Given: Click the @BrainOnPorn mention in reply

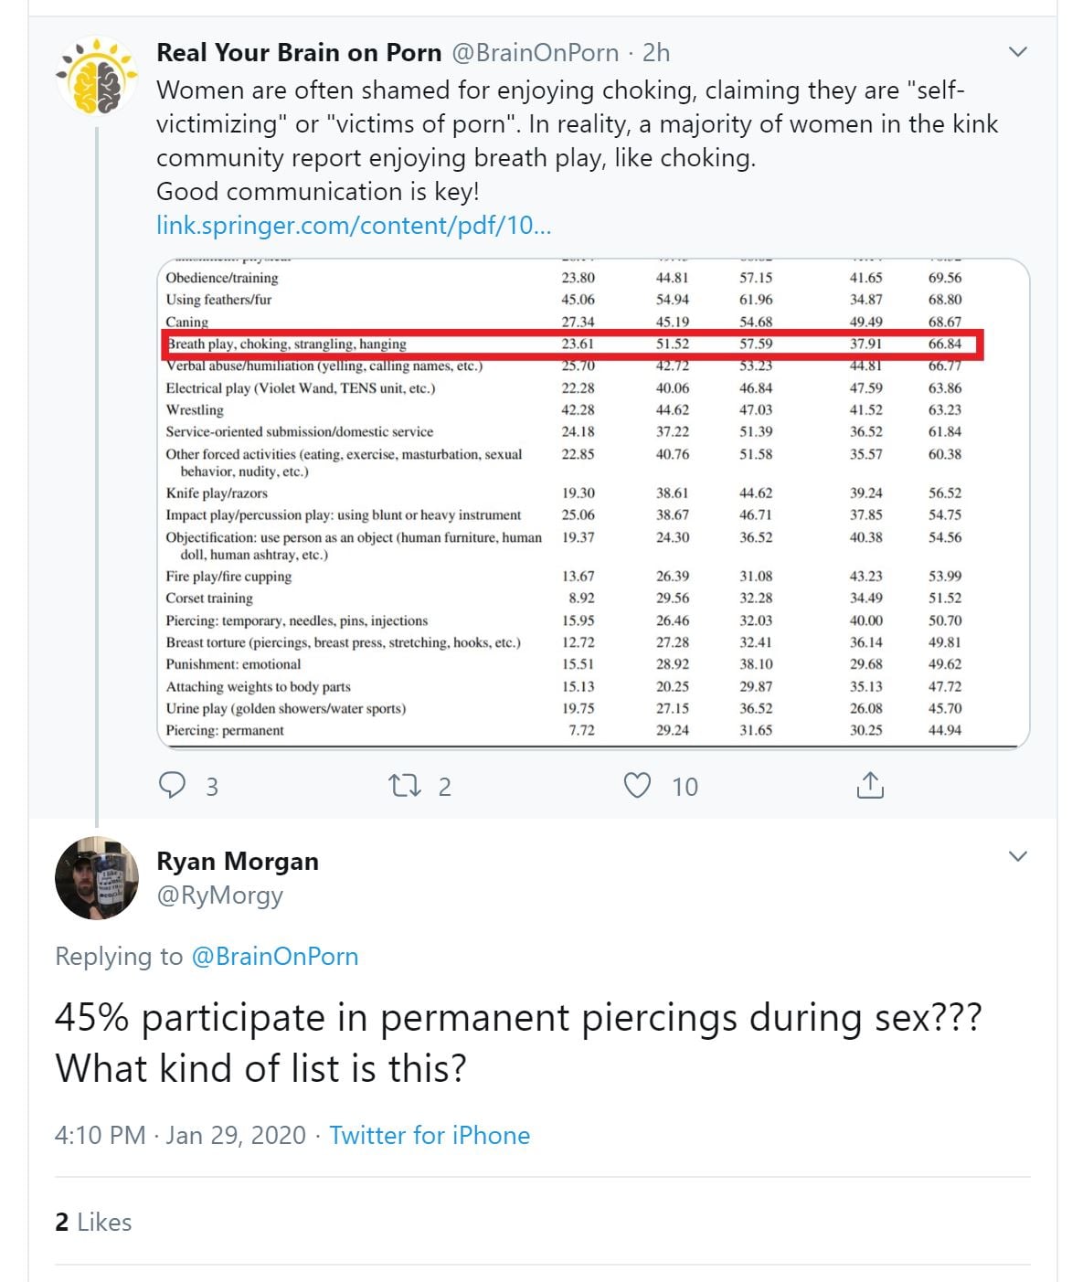Looking at the screenshot, I should [274, 956].
